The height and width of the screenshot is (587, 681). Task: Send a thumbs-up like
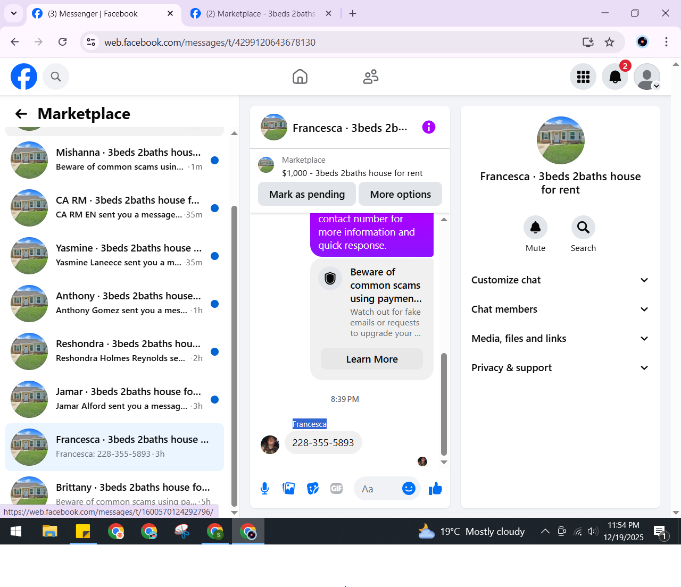pos(435,489)
